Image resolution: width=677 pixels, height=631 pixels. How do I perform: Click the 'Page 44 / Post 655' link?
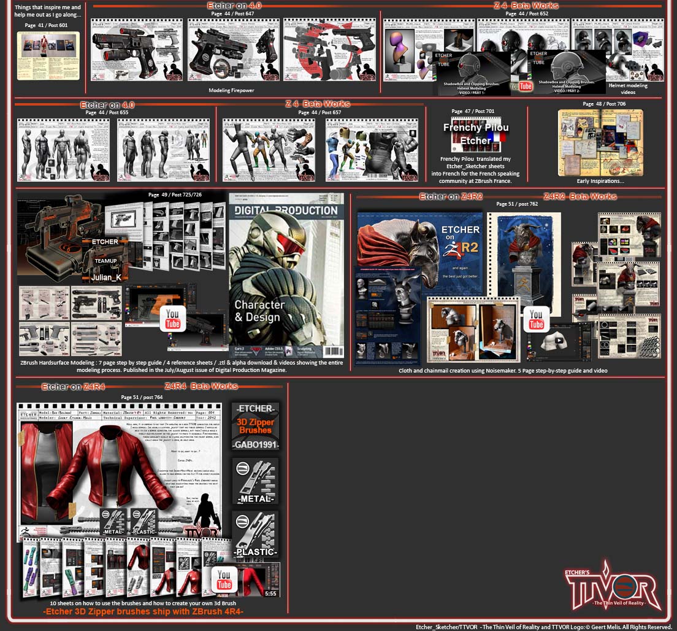(107, 112)
